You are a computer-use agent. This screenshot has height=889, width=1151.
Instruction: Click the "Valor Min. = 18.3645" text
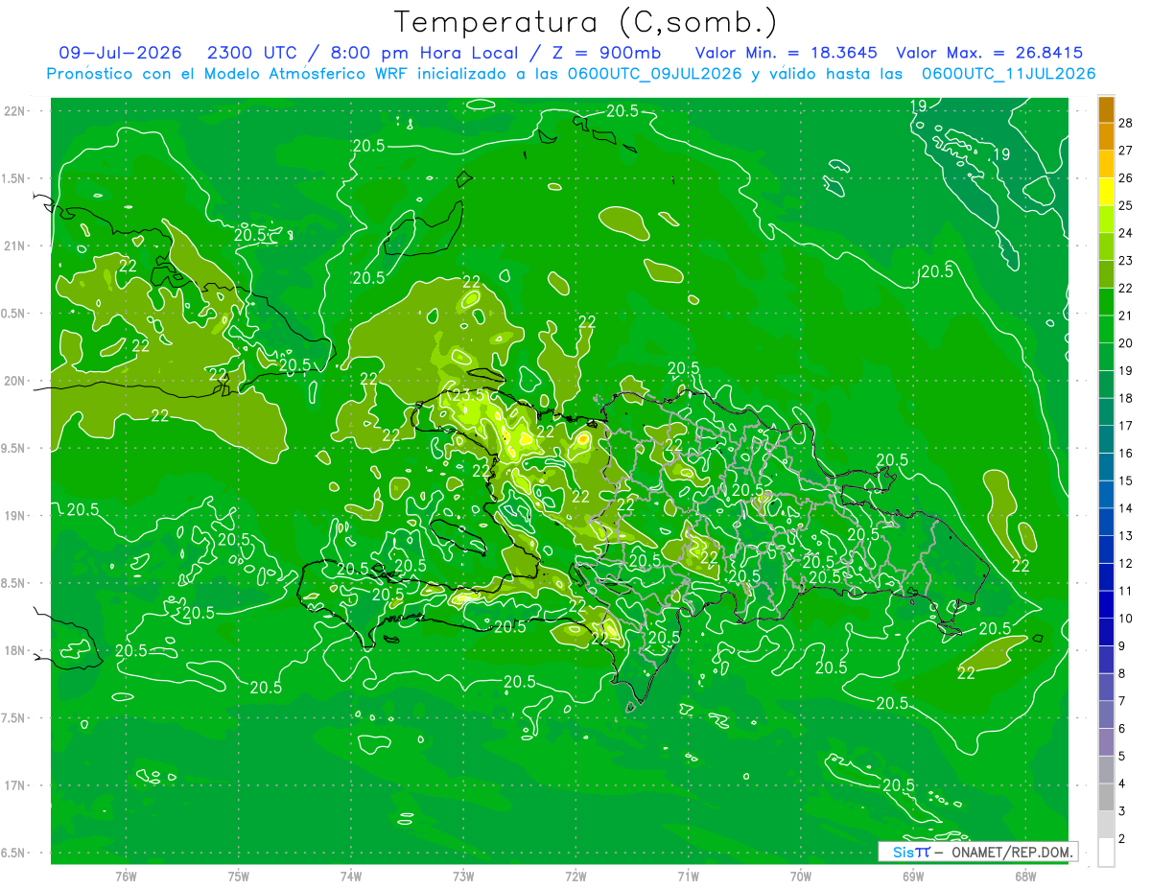pos(786,53)
